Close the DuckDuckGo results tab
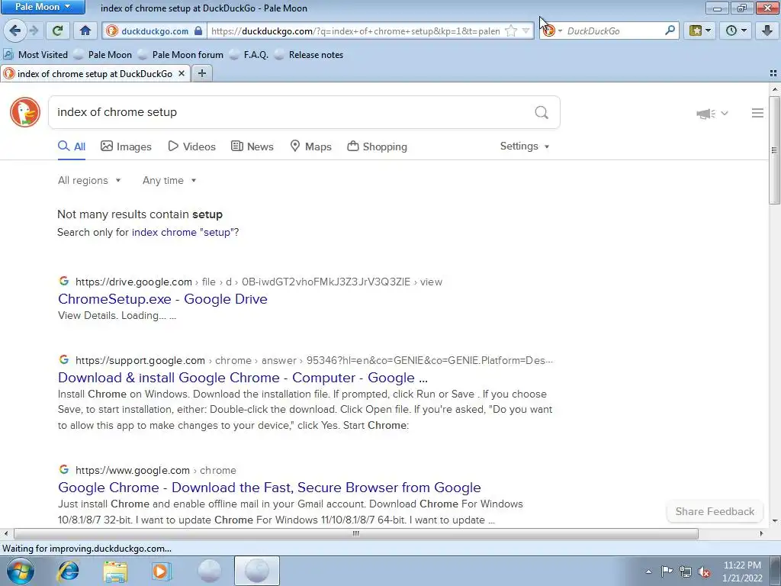 tap(182, 73)
